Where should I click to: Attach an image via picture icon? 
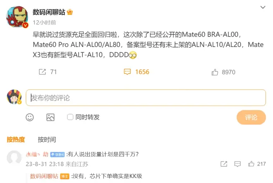pyautogui.click(x=50, y=117)
